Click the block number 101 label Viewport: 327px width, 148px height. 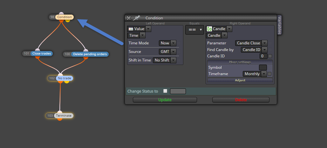click(26, 54)
